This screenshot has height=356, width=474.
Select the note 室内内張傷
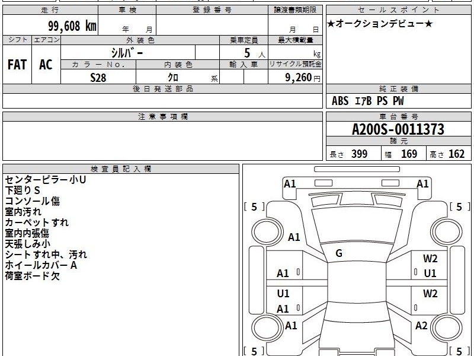pos(27,233)
